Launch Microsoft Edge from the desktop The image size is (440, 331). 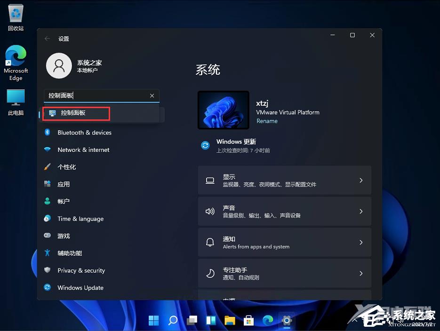coord(16,63)
